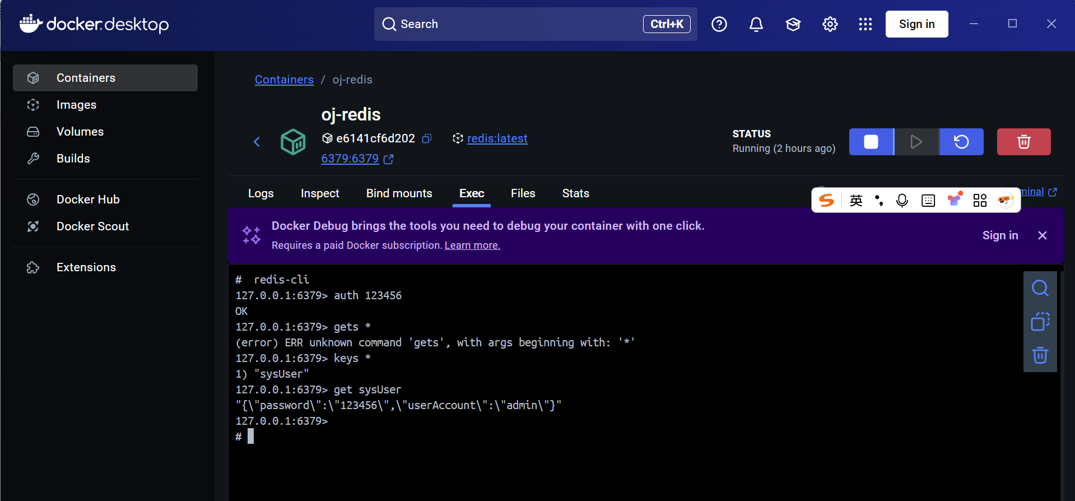Click the password JSON output line
The image size is (1075, 501).
(398, 405)
